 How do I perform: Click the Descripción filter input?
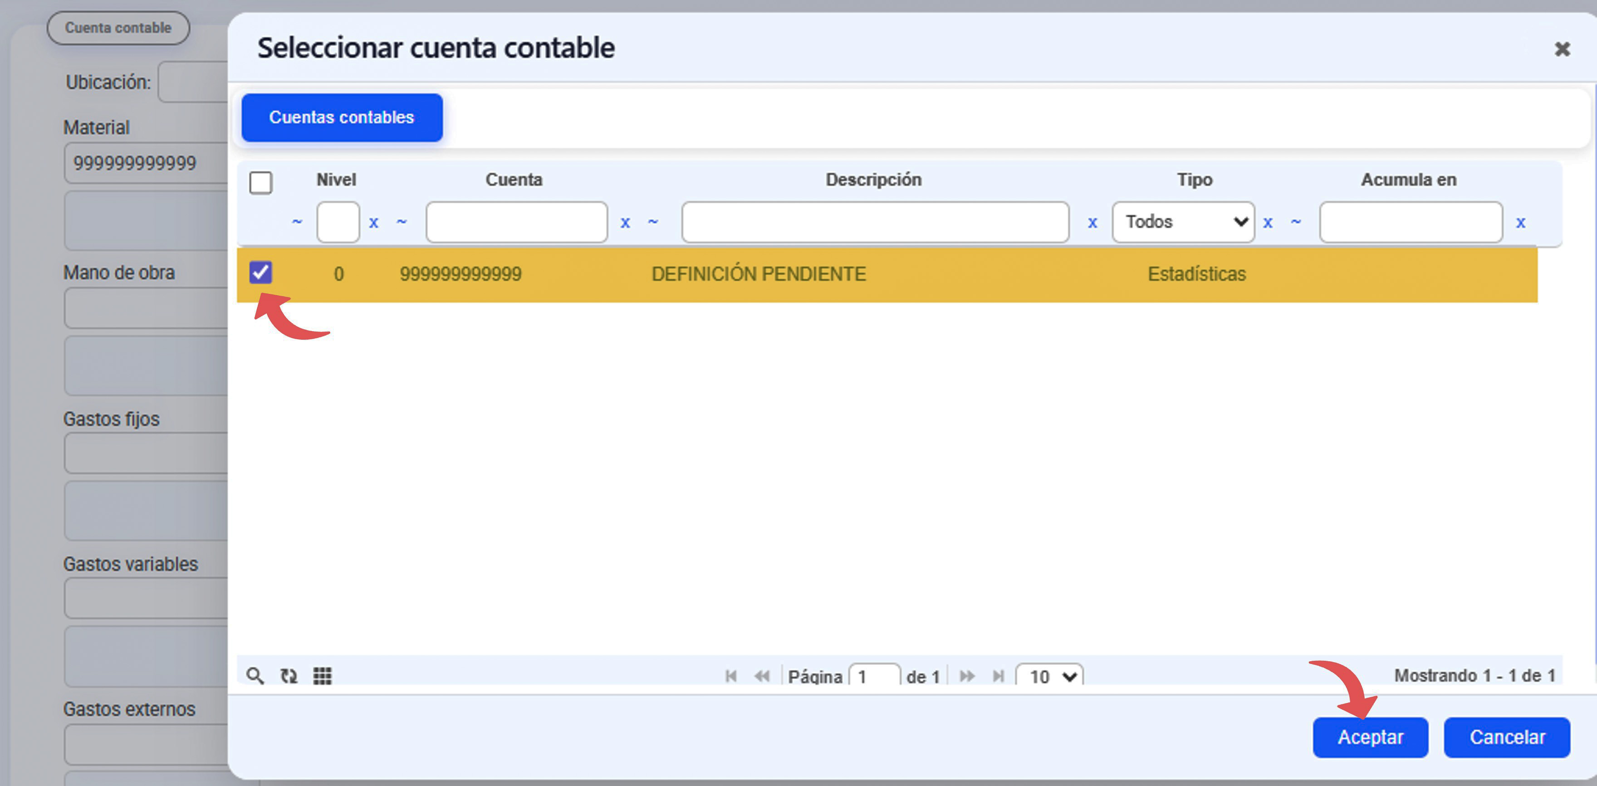coord(875,222)
